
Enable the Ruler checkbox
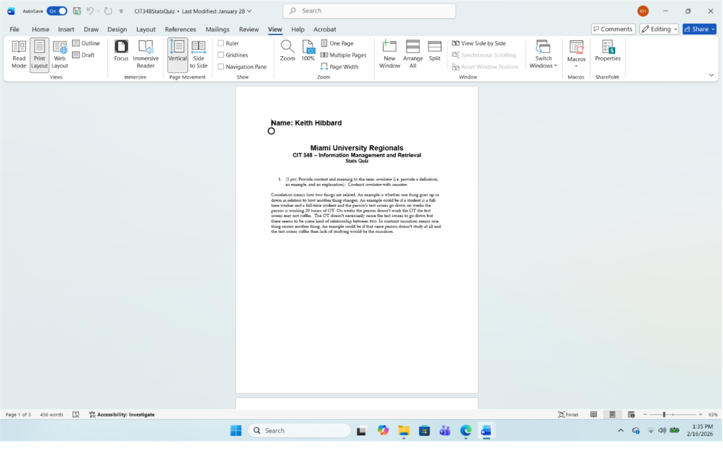coord(221,43)
